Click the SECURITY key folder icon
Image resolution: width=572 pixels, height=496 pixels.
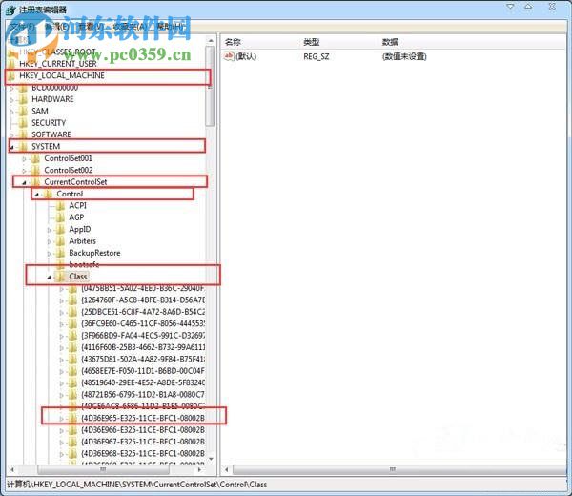click(x=23, y=123)
